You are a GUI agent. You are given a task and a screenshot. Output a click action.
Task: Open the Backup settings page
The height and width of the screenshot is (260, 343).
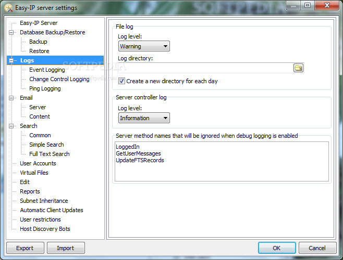click(x=38, y=42)
